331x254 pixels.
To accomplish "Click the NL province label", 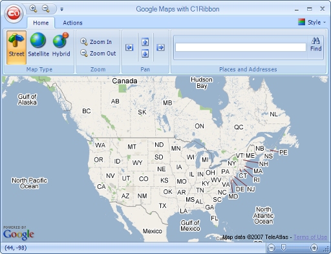I will (273, 114).
